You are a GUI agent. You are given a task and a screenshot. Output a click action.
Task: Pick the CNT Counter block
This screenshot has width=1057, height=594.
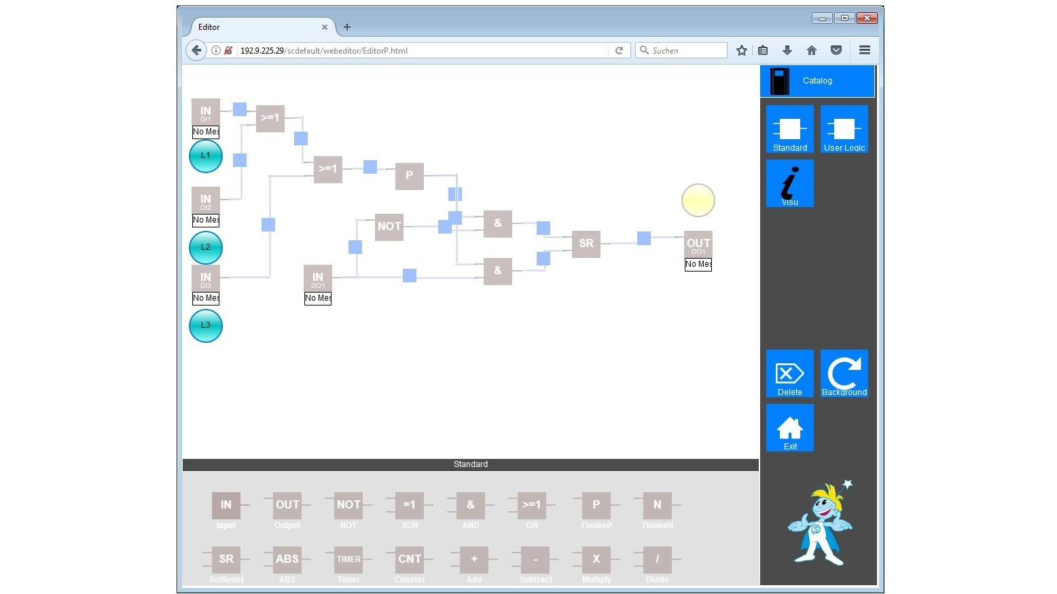[410, 559]
